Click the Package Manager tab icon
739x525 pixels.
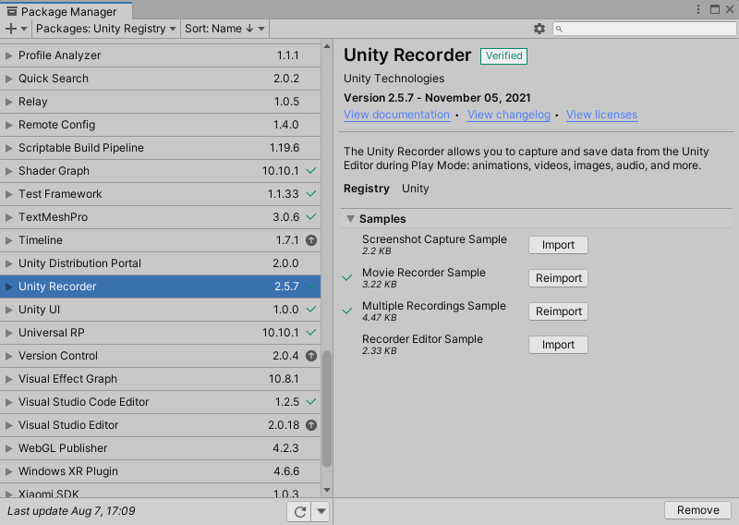pos(12,11)
